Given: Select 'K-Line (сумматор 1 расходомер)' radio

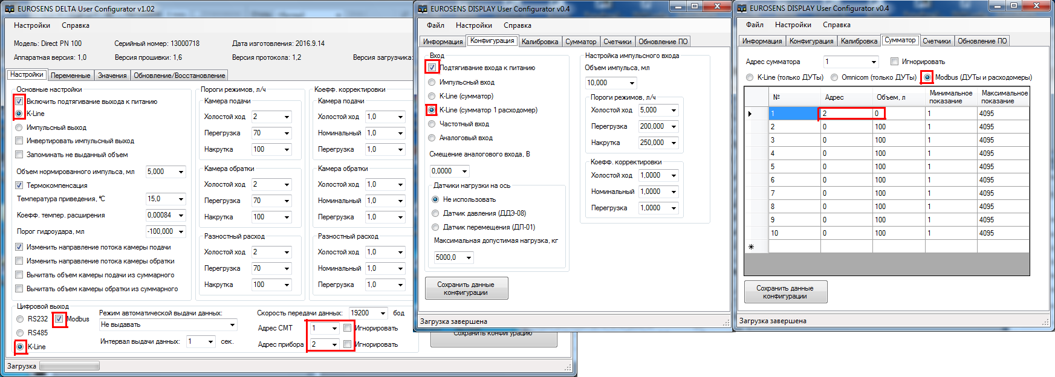Looking at the screenshot, I should tap(432, 110).
